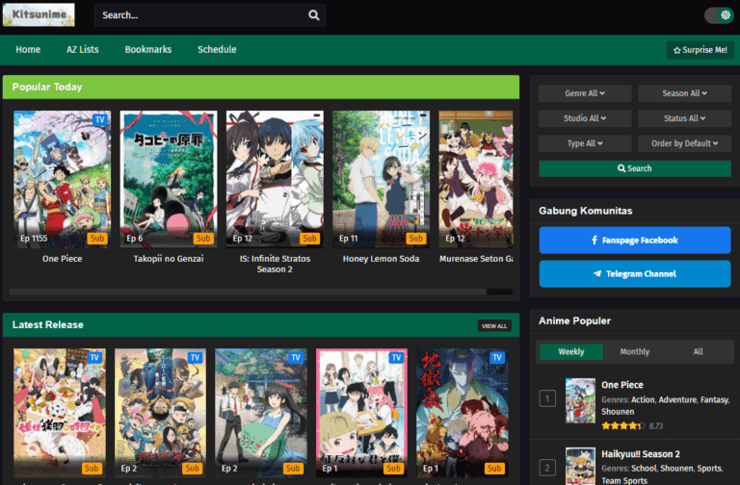Screen dimensions: 740x485
Task: Toggle the dark mode switch
Action: (719, 15)
